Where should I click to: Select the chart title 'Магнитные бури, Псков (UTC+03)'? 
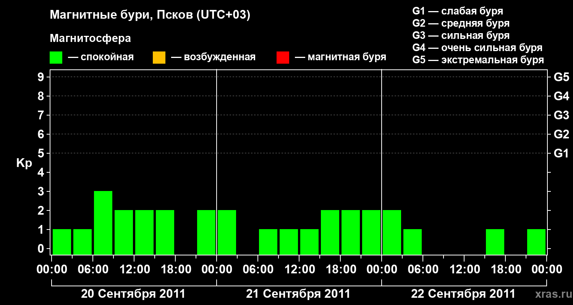150,15
